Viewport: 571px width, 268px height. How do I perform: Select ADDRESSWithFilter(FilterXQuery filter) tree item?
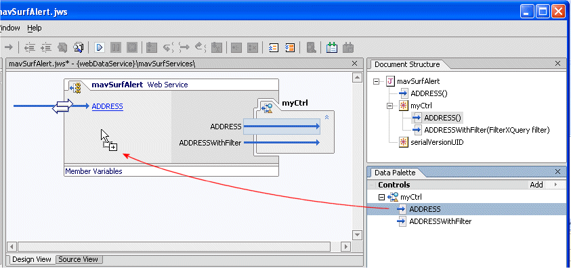486,130
